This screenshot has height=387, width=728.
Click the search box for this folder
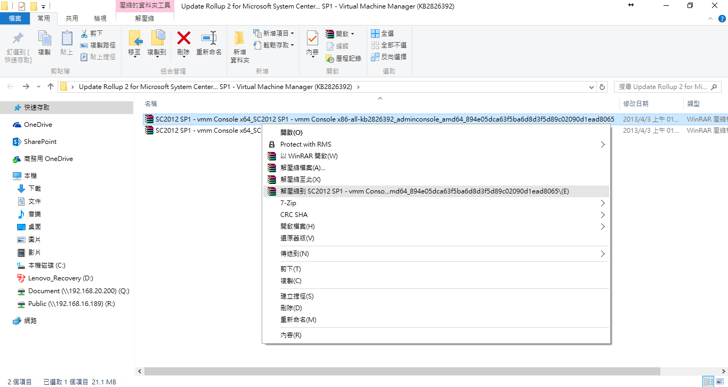[x=668, y=87]
